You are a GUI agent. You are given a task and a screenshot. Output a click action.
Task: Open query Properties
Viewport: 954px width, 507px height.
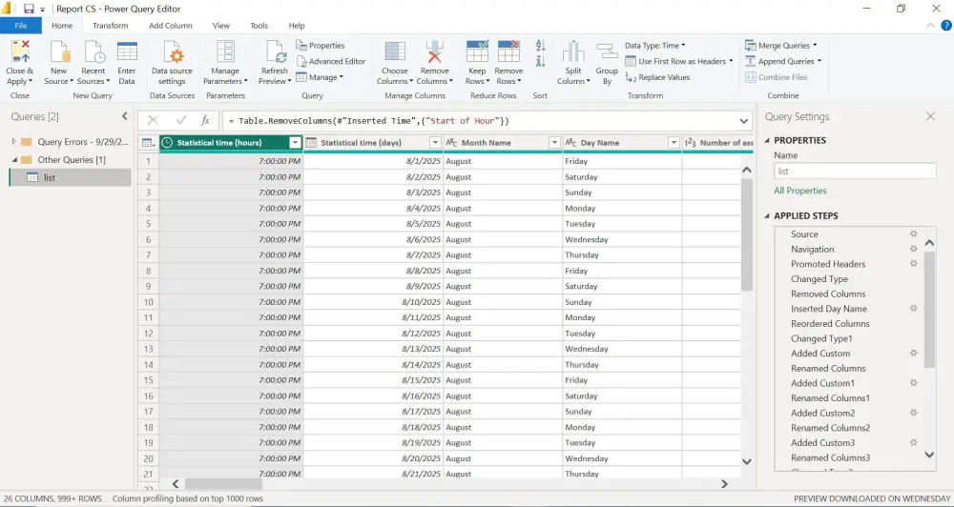(x=320, y=46)
